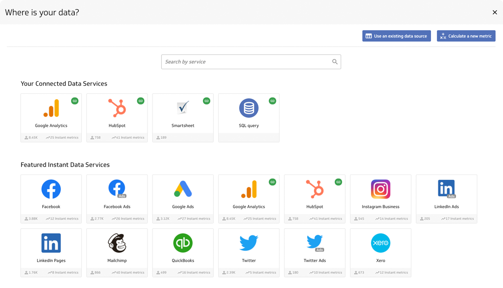
Task: Select HubSpot in Featured Instant Data Services
Action: (315, 199)
